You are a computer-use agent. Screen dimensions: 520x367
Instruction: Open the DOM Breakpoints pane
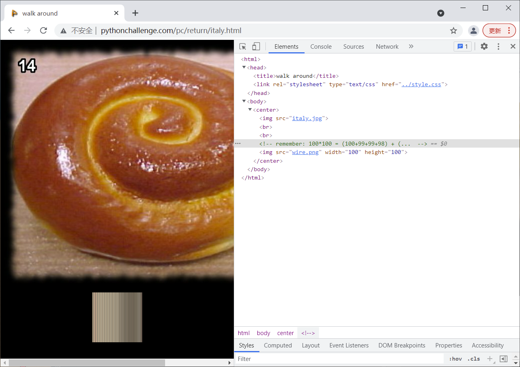click(x=402, y=345)
